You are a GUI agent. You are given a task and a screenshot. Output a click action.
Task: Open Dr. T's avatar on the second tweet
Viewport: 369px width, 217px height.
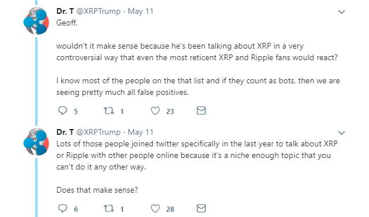36,142
